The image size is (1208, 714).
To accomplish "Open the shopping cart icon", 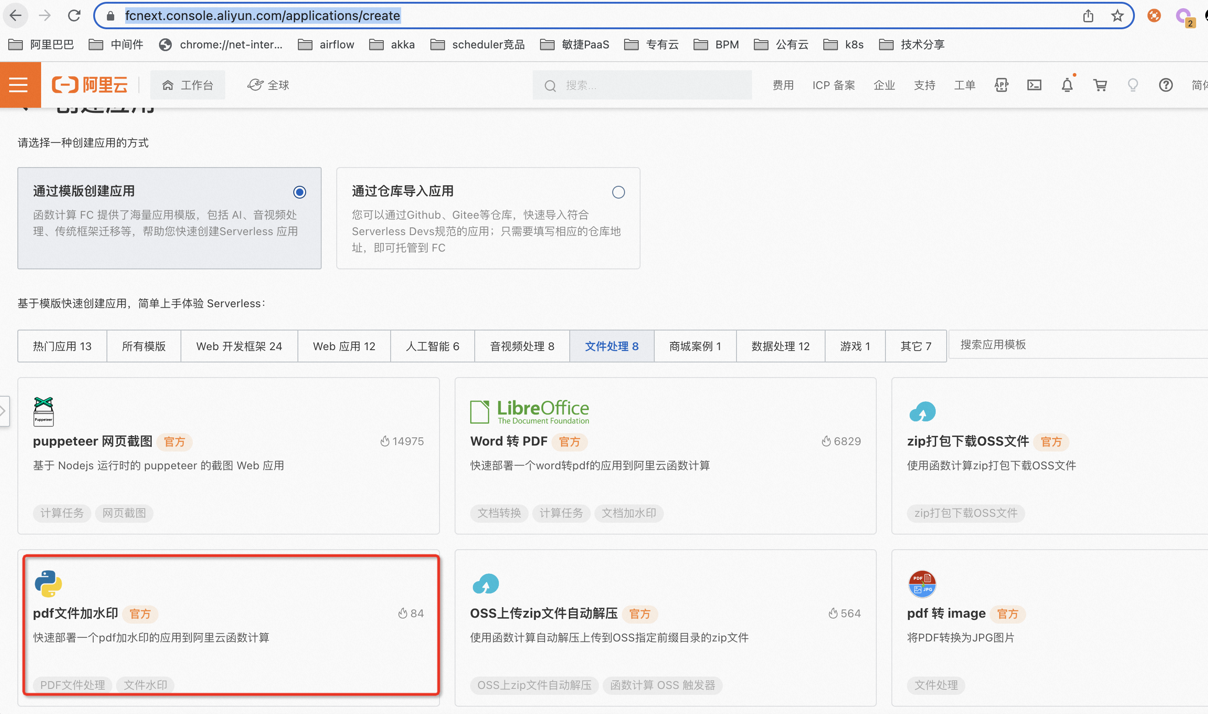I will 1100,85.
